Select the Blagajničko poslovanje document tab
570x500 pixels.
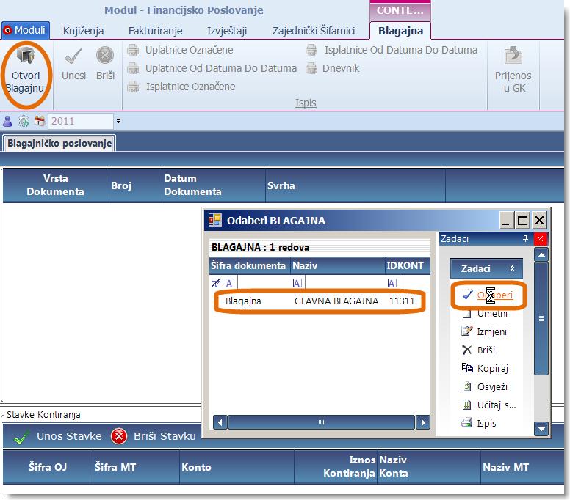tap(59, 143)
